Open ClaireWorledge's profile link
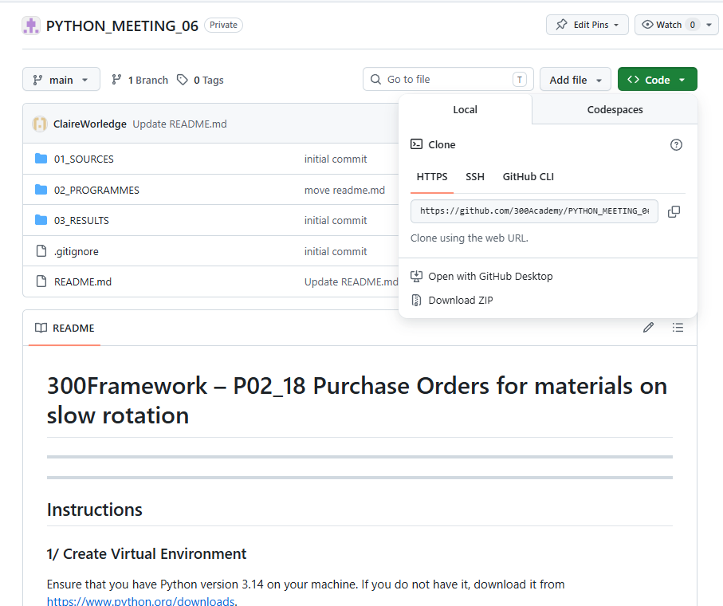The image size is (723, 606). click(90, 124)
